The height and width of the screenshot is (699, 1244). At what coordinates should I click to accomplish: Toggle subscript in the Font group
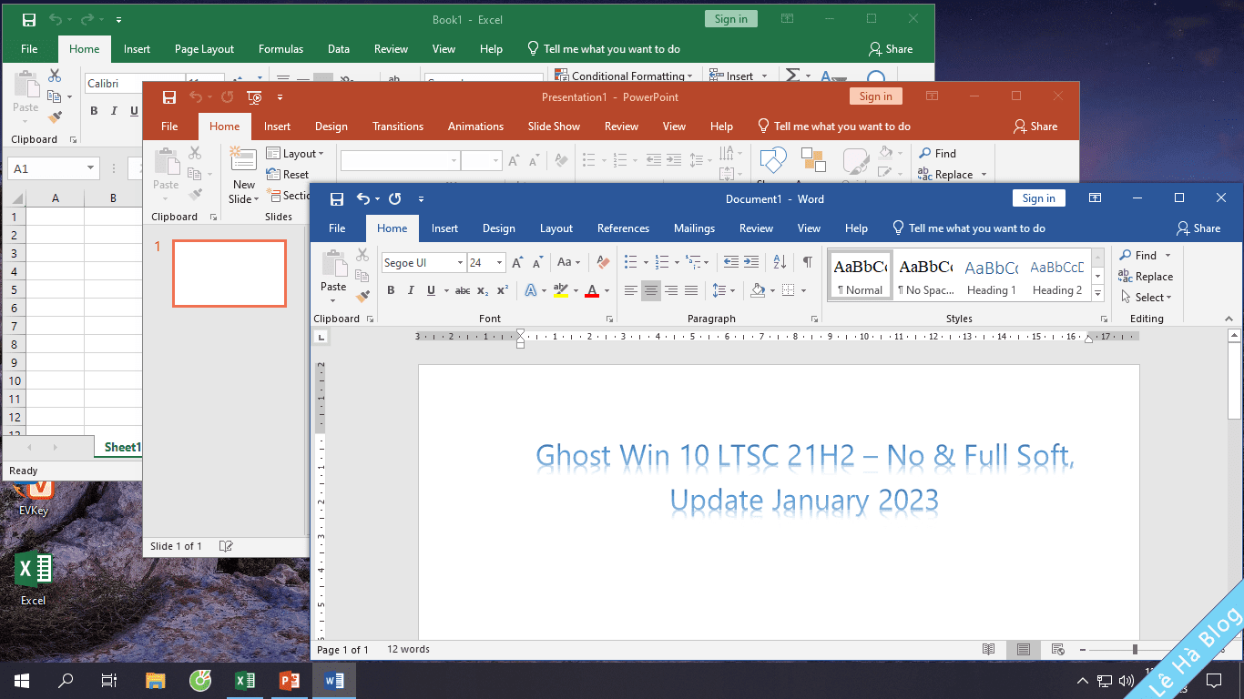481,290
